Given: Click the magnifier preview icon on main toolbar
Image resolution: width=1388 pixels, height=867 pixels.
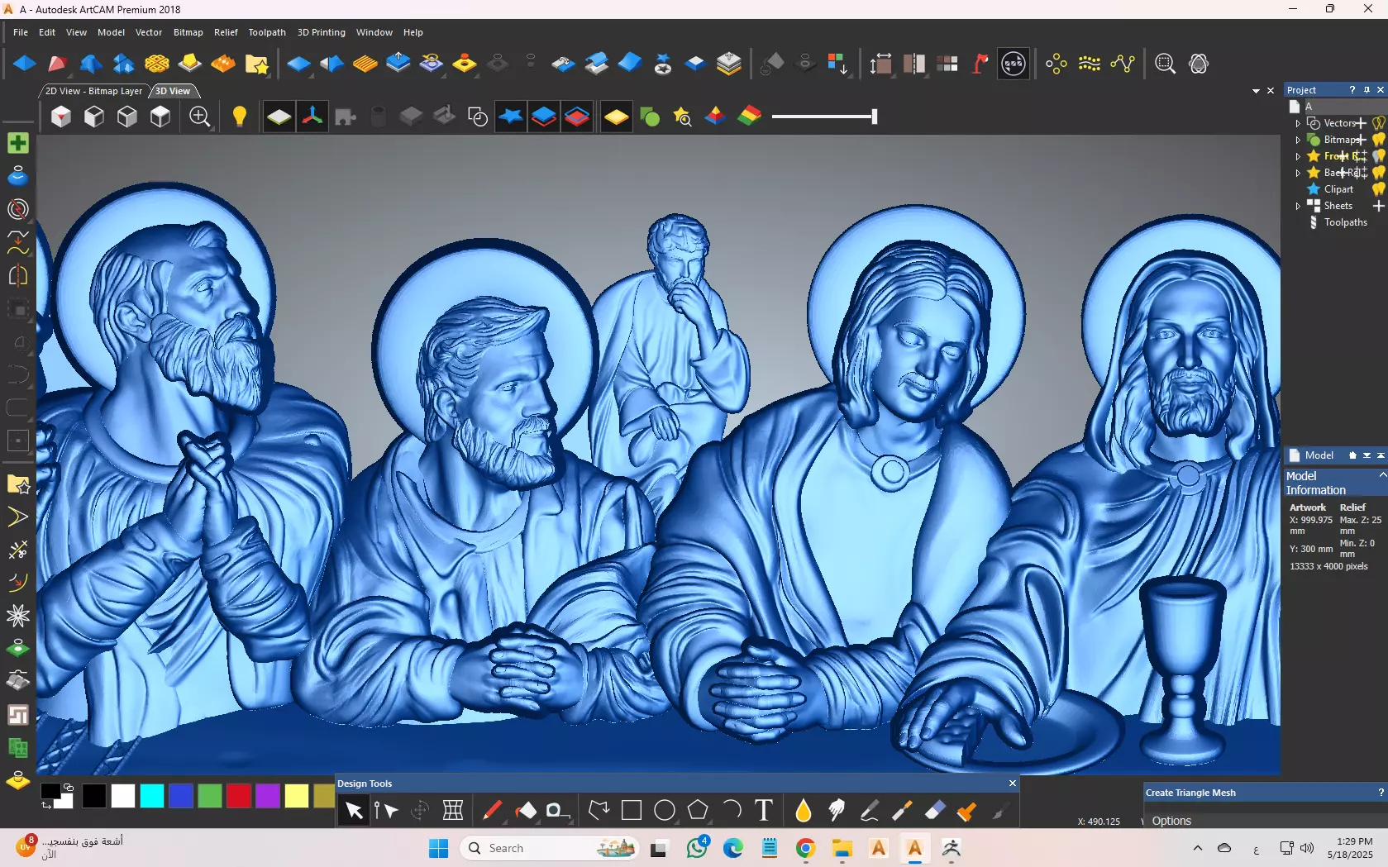Looking at the screenshot, I should [1165, 64].
